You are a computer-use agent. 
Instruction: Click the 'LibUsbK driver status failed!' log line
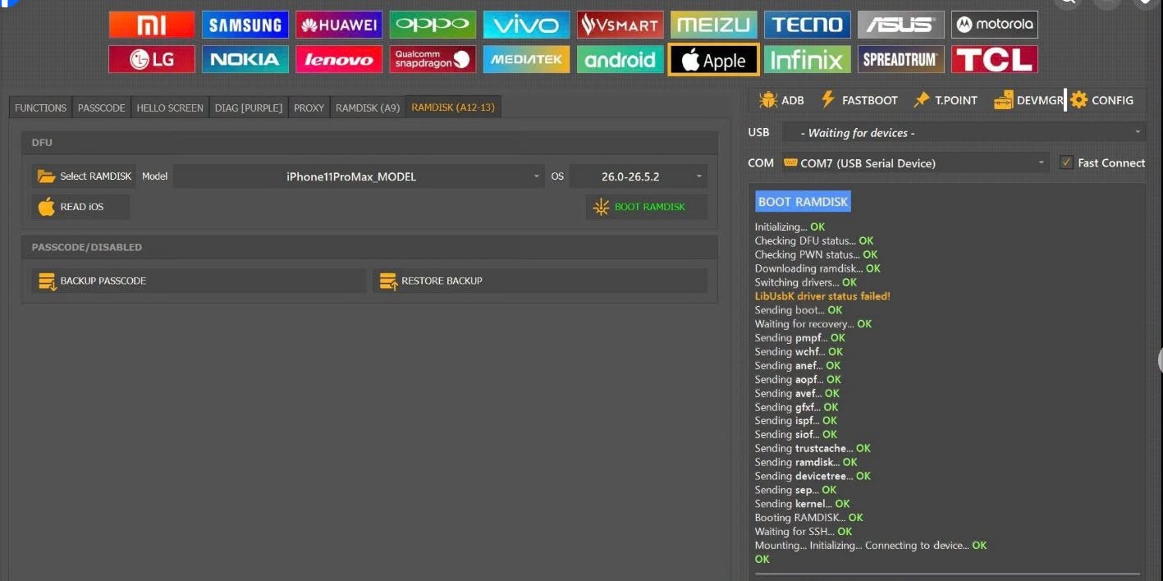[x=822, y=296]
